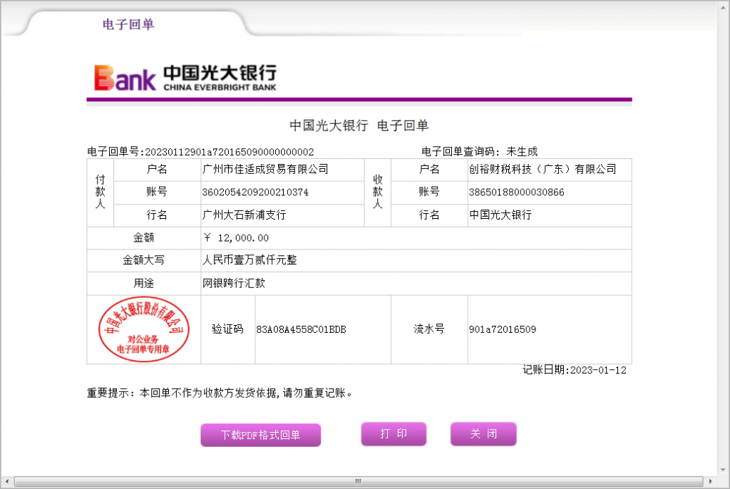Click the 打印 button
The image size is (730, 489).
coord(394,434)
